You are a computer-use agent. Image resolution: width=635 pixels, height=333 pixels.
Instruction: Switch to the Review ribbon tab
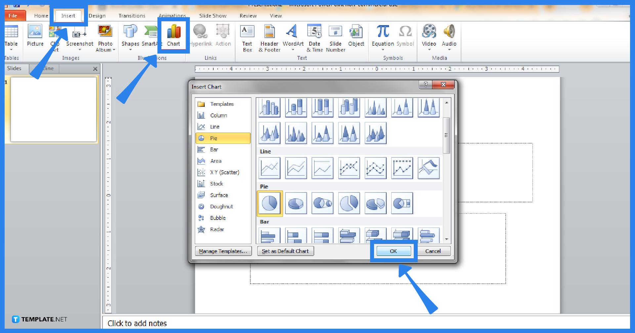tap(248, 16)
